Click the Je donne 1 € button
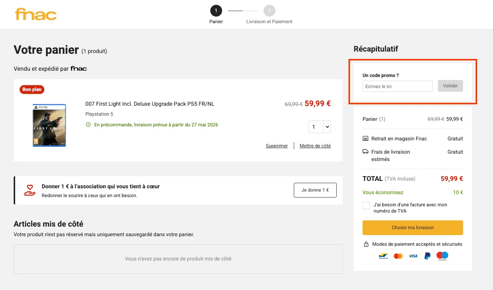Screen dimensions: 493x290 point(315,190)
